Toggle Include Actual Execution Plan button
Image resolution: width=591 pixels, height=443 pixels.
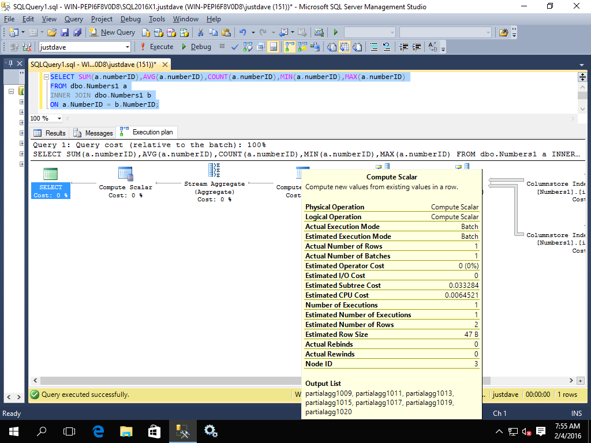coord(290,47)
